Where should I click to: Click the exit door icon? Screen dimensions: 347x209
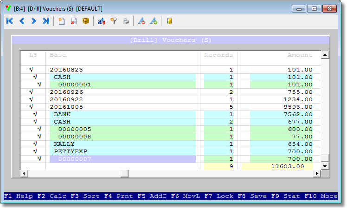click(x=169, y=21)
